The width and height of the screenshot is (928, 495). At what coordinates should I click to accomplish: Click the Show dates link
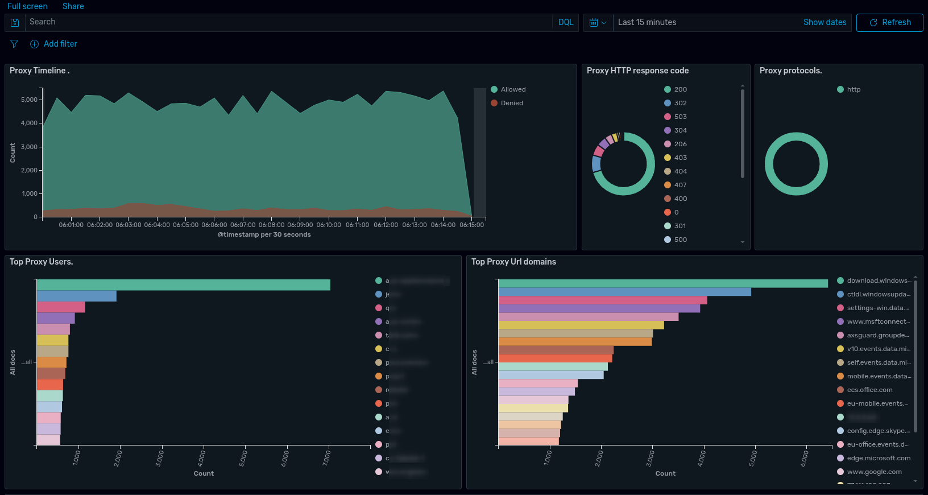point(825,22)
